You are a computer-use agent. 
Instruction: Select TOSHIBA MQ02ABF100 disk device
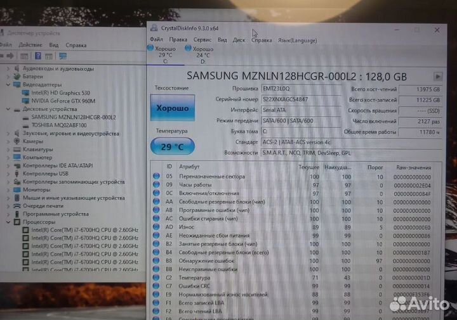coord(59,125)
